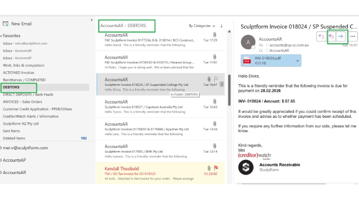Open the Work, links & comparison folder
The width and height of the screenshot is (359, 202).
24,65
